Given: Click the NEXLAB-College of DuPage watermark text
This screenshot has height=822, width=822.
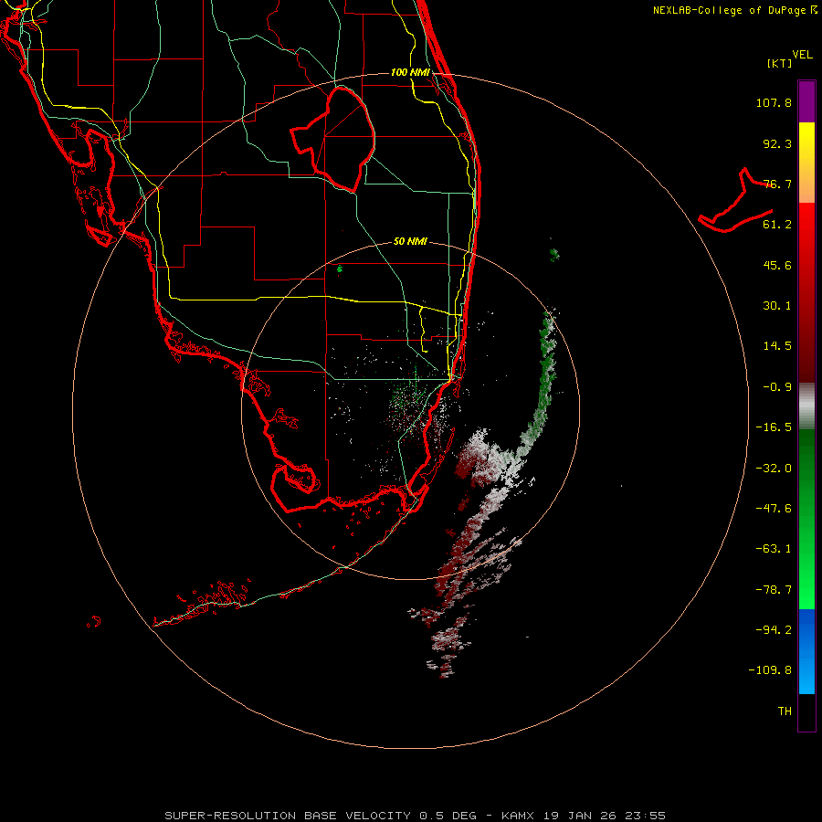Looking at the screenshot, I should click(x=729, y=10).
